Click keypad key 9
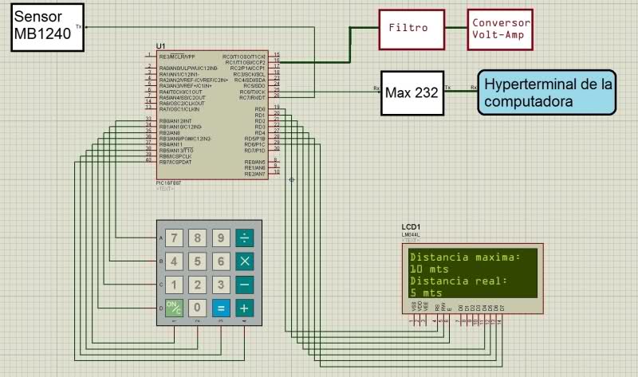 tap(221, 238)
